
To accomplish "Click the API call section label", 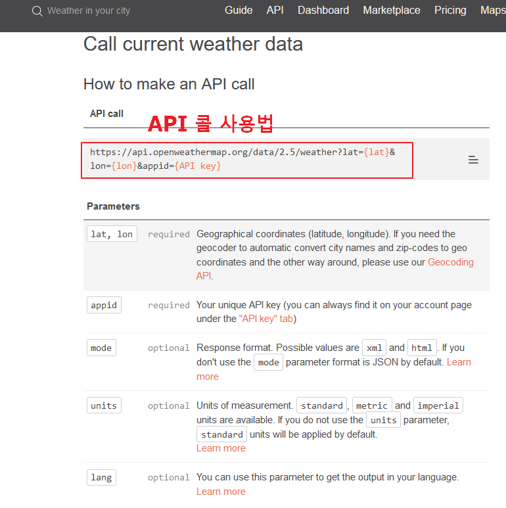I will [x=106, y=114].
